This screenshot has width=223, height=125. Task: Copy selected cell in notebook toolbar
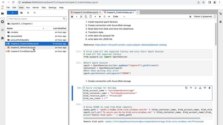click(x=86, y=17)
